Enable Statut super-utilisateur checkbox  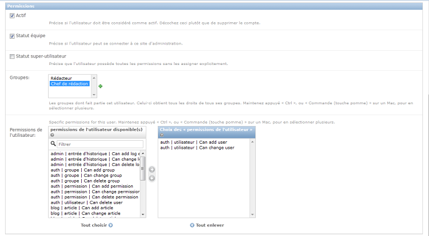(x=12, y=56)
